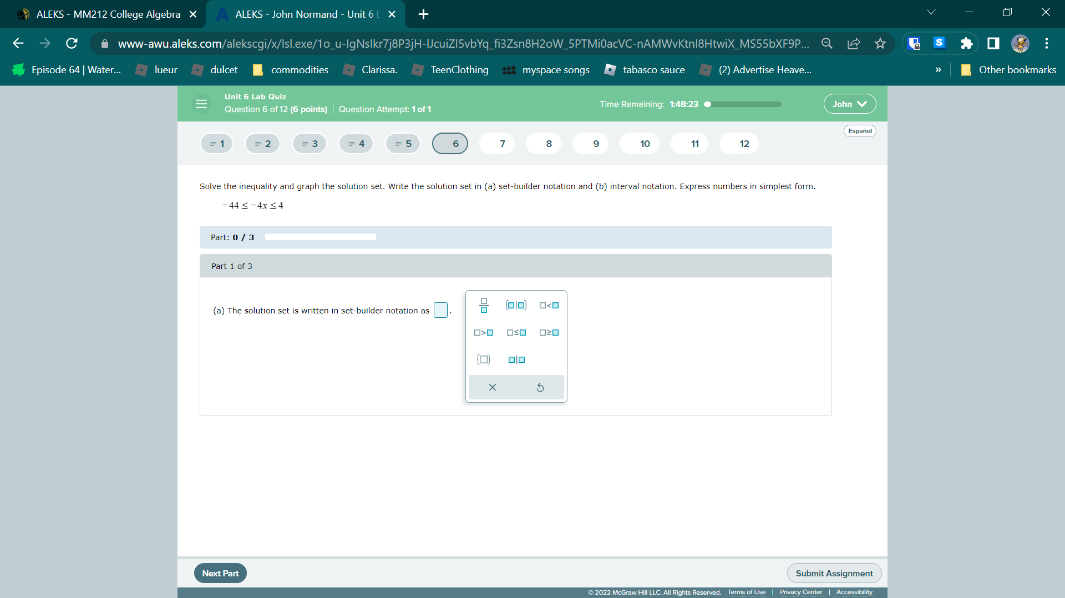Open Chrome three-dot menu
The width and height of the screenshot is (1065, 598).
coord(1047,43)
